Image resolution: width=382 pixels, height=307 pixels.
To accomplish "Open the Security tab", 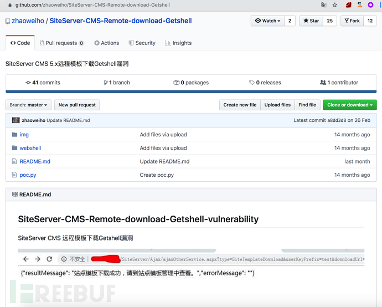I will pos(142,43).
